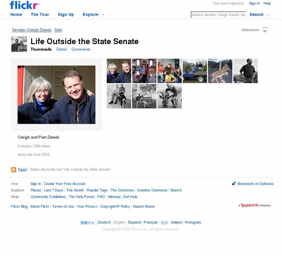The width and height of the screenshot is (282, 256).
Task: Click in the photostream search field
Action: pyautogui.click(x=218, y=15)
